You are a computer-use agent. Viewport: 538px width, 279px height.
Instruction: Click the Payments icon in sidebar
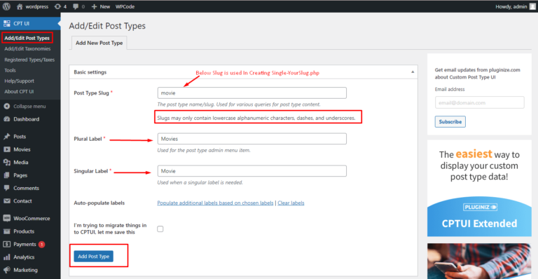(x=6, y=244)
